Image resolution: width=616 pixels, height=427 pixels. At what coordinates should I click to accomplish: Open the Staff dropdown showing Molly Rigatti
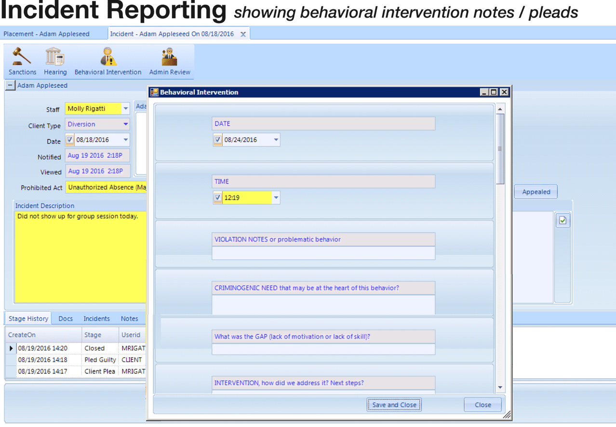pos(126,108)
